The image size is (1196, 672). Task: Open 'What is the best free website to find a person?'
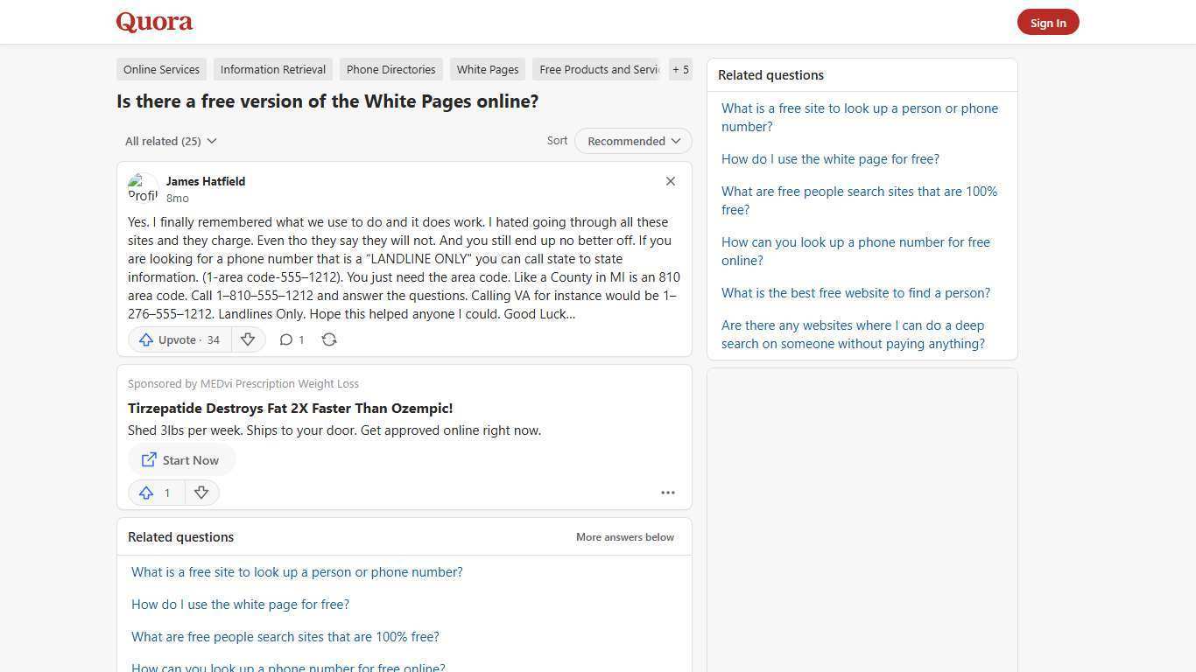tap(855, 292)
